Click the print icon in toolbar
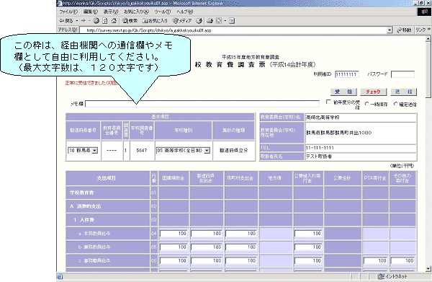This screenshot has width=432, height=282. (x=219, y=21)
